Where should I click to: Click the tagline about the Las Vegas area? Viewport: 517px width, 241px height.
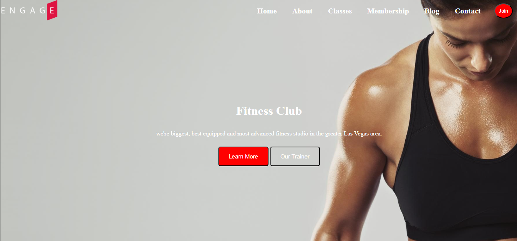pos(269,134)
